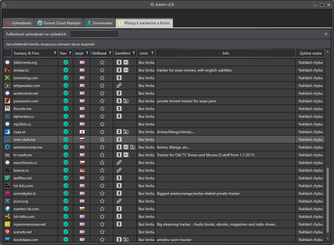Click the yourexotic.com site icon
Image resolution: width=334 pixels, height=245 pixels.
pyautogui.click(x=7, y=101)
